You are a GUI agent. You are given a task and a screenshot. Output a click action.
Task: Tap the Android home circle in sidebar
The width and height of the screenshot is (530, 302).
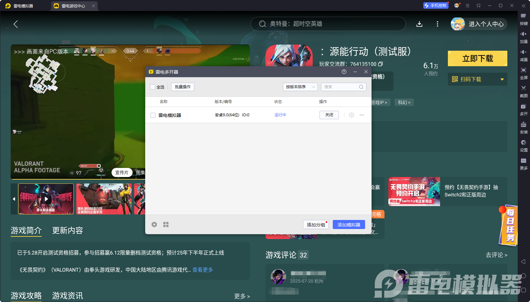(524, 276)
